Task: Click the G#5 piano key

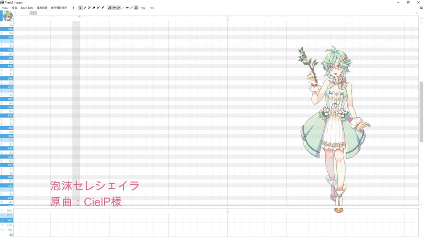Action: 7,58
